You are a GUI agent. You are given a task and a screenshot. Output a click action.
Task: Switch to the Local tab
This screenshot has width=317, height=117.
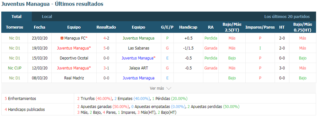point(47,17)
